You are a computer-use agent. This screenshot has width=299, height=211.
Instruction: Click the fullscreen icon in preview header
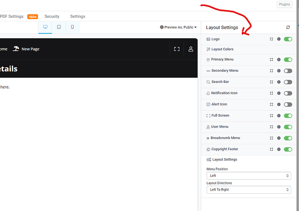(x=177, y=49)
